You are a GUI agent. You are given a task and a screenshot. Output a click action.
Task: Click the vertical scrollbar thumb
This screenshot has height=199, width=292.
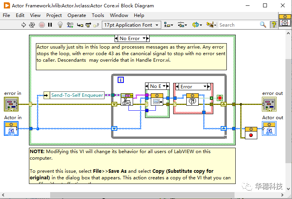click(x=288, y=111)
